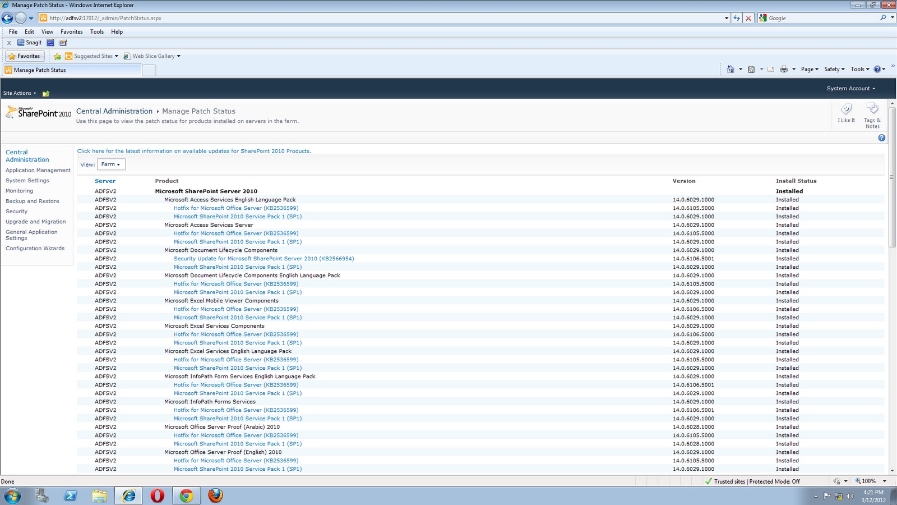Expand the Site Actions menu
Image resolution: width=897 pixels, height=505 pixels.
20,93
